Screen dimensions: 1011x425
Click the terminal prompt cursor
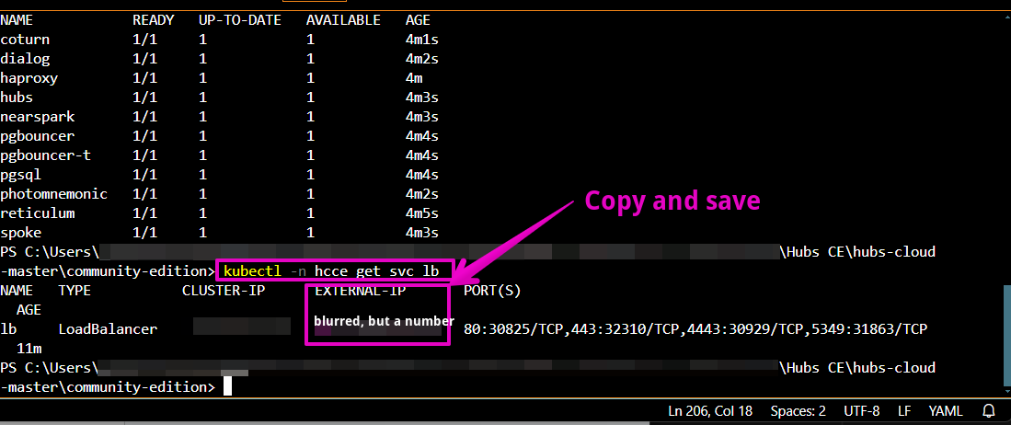(227, 387)
